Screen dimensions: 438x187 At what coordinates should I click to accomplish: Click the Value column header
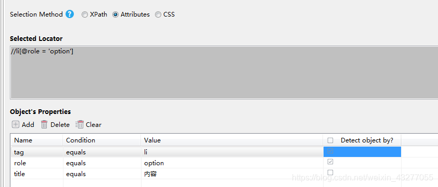tap(232, 140)
